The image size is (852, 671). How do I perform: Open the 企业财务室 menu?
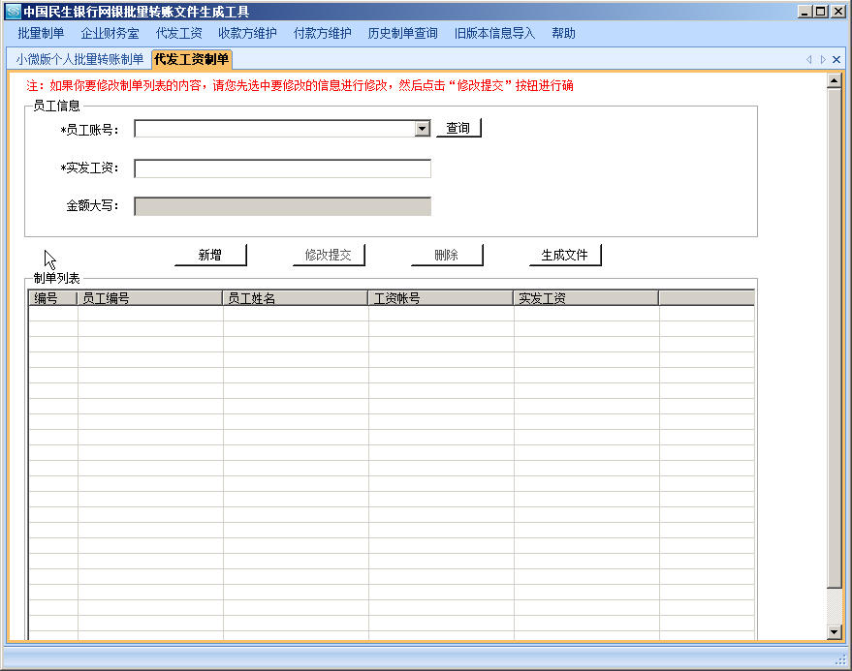(109, 32)
